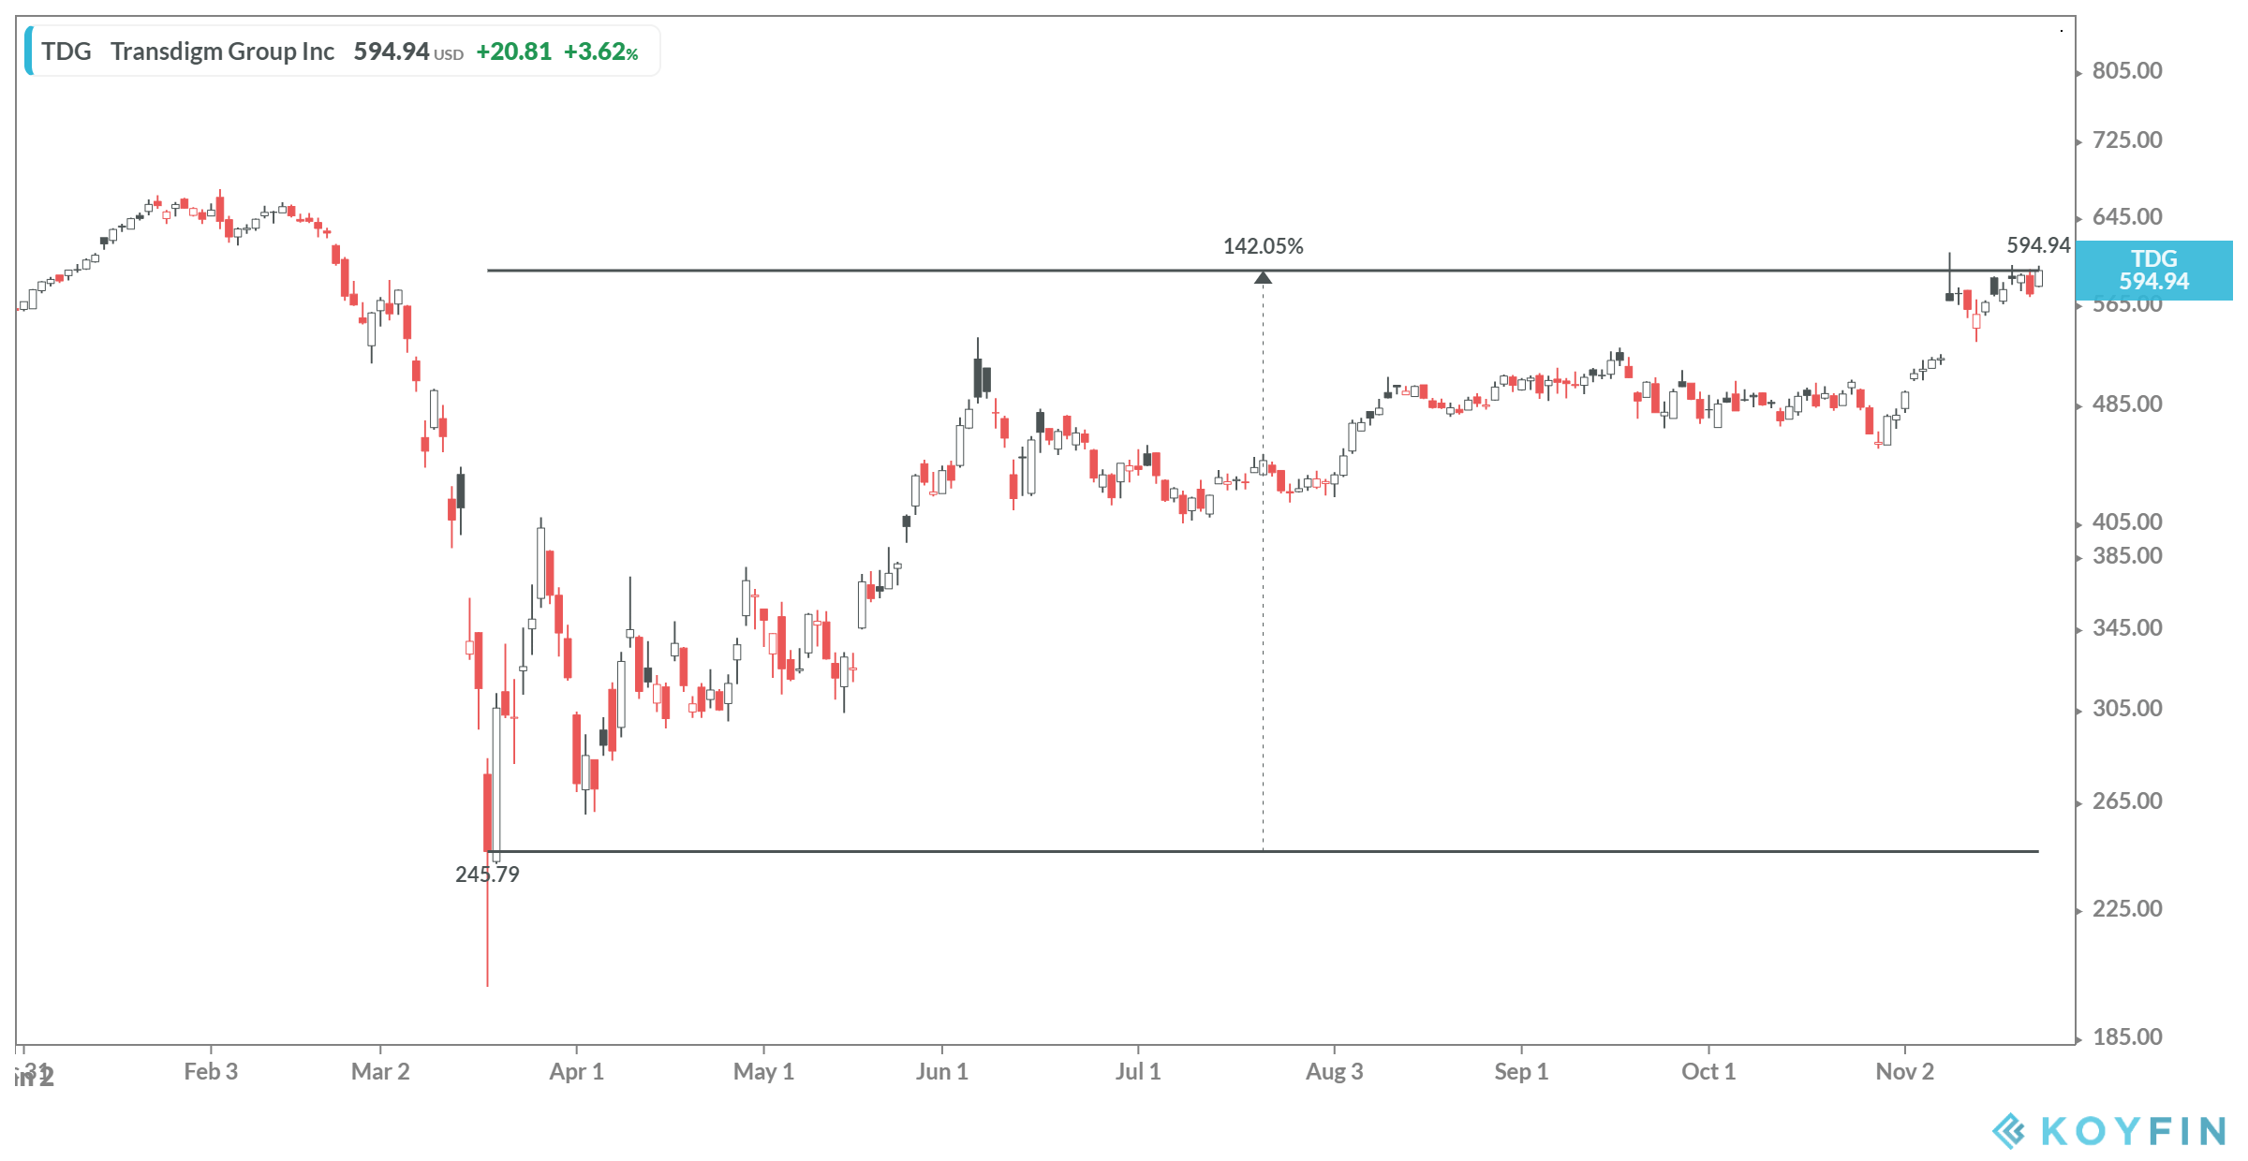The image size is (2248, 1161).
Task: Click the Jul 1 date axis label
Action: point(1138,1072)
